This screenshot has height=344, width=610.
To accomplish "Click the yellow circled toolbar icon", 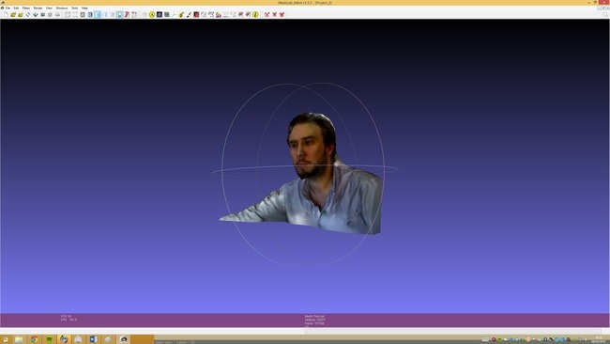I will click(x=152, y=14).
